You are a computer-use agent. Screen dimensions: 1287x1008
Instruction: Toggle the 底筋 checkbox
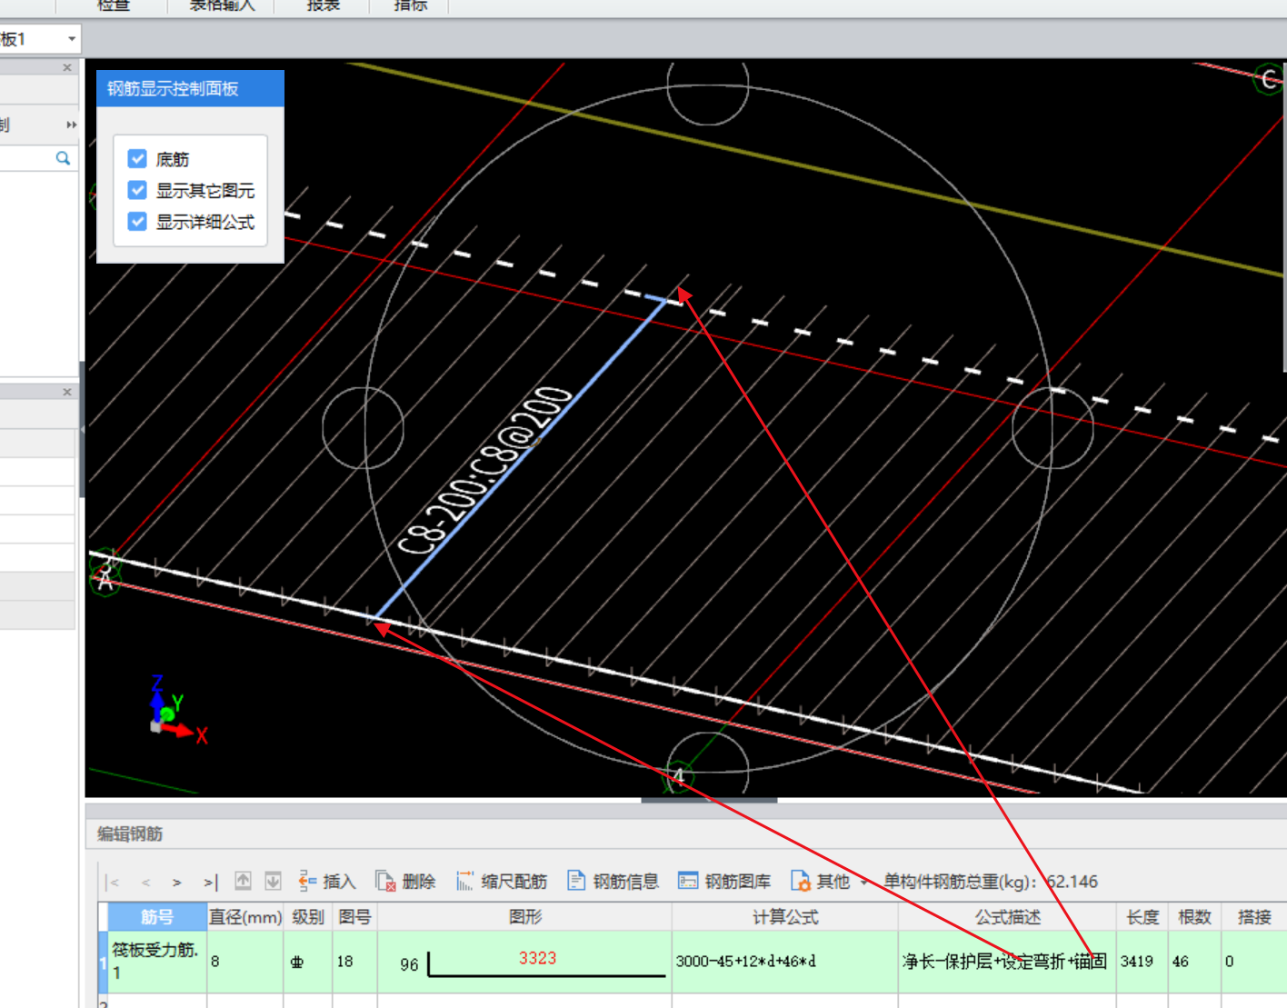[137, 159]
